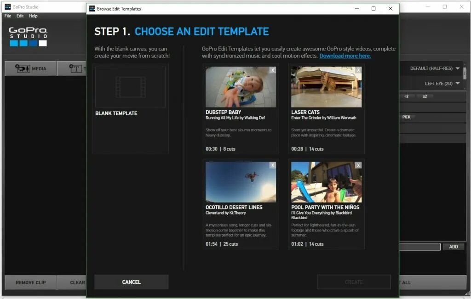Click GoPro Studio main window title icon
Image resolution: width=471 pixels, height=299 pixels.
point(7,6)
